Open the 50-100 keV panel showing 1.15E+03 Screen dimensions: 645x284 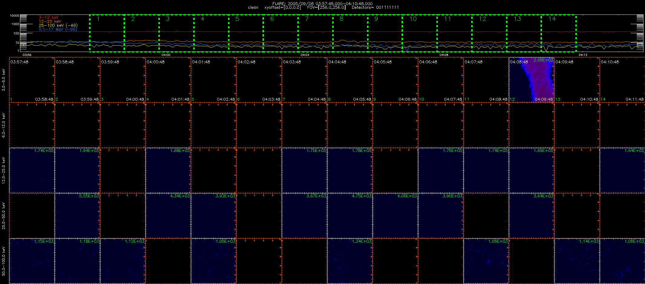pyautogui.click(x=32, y=261)
